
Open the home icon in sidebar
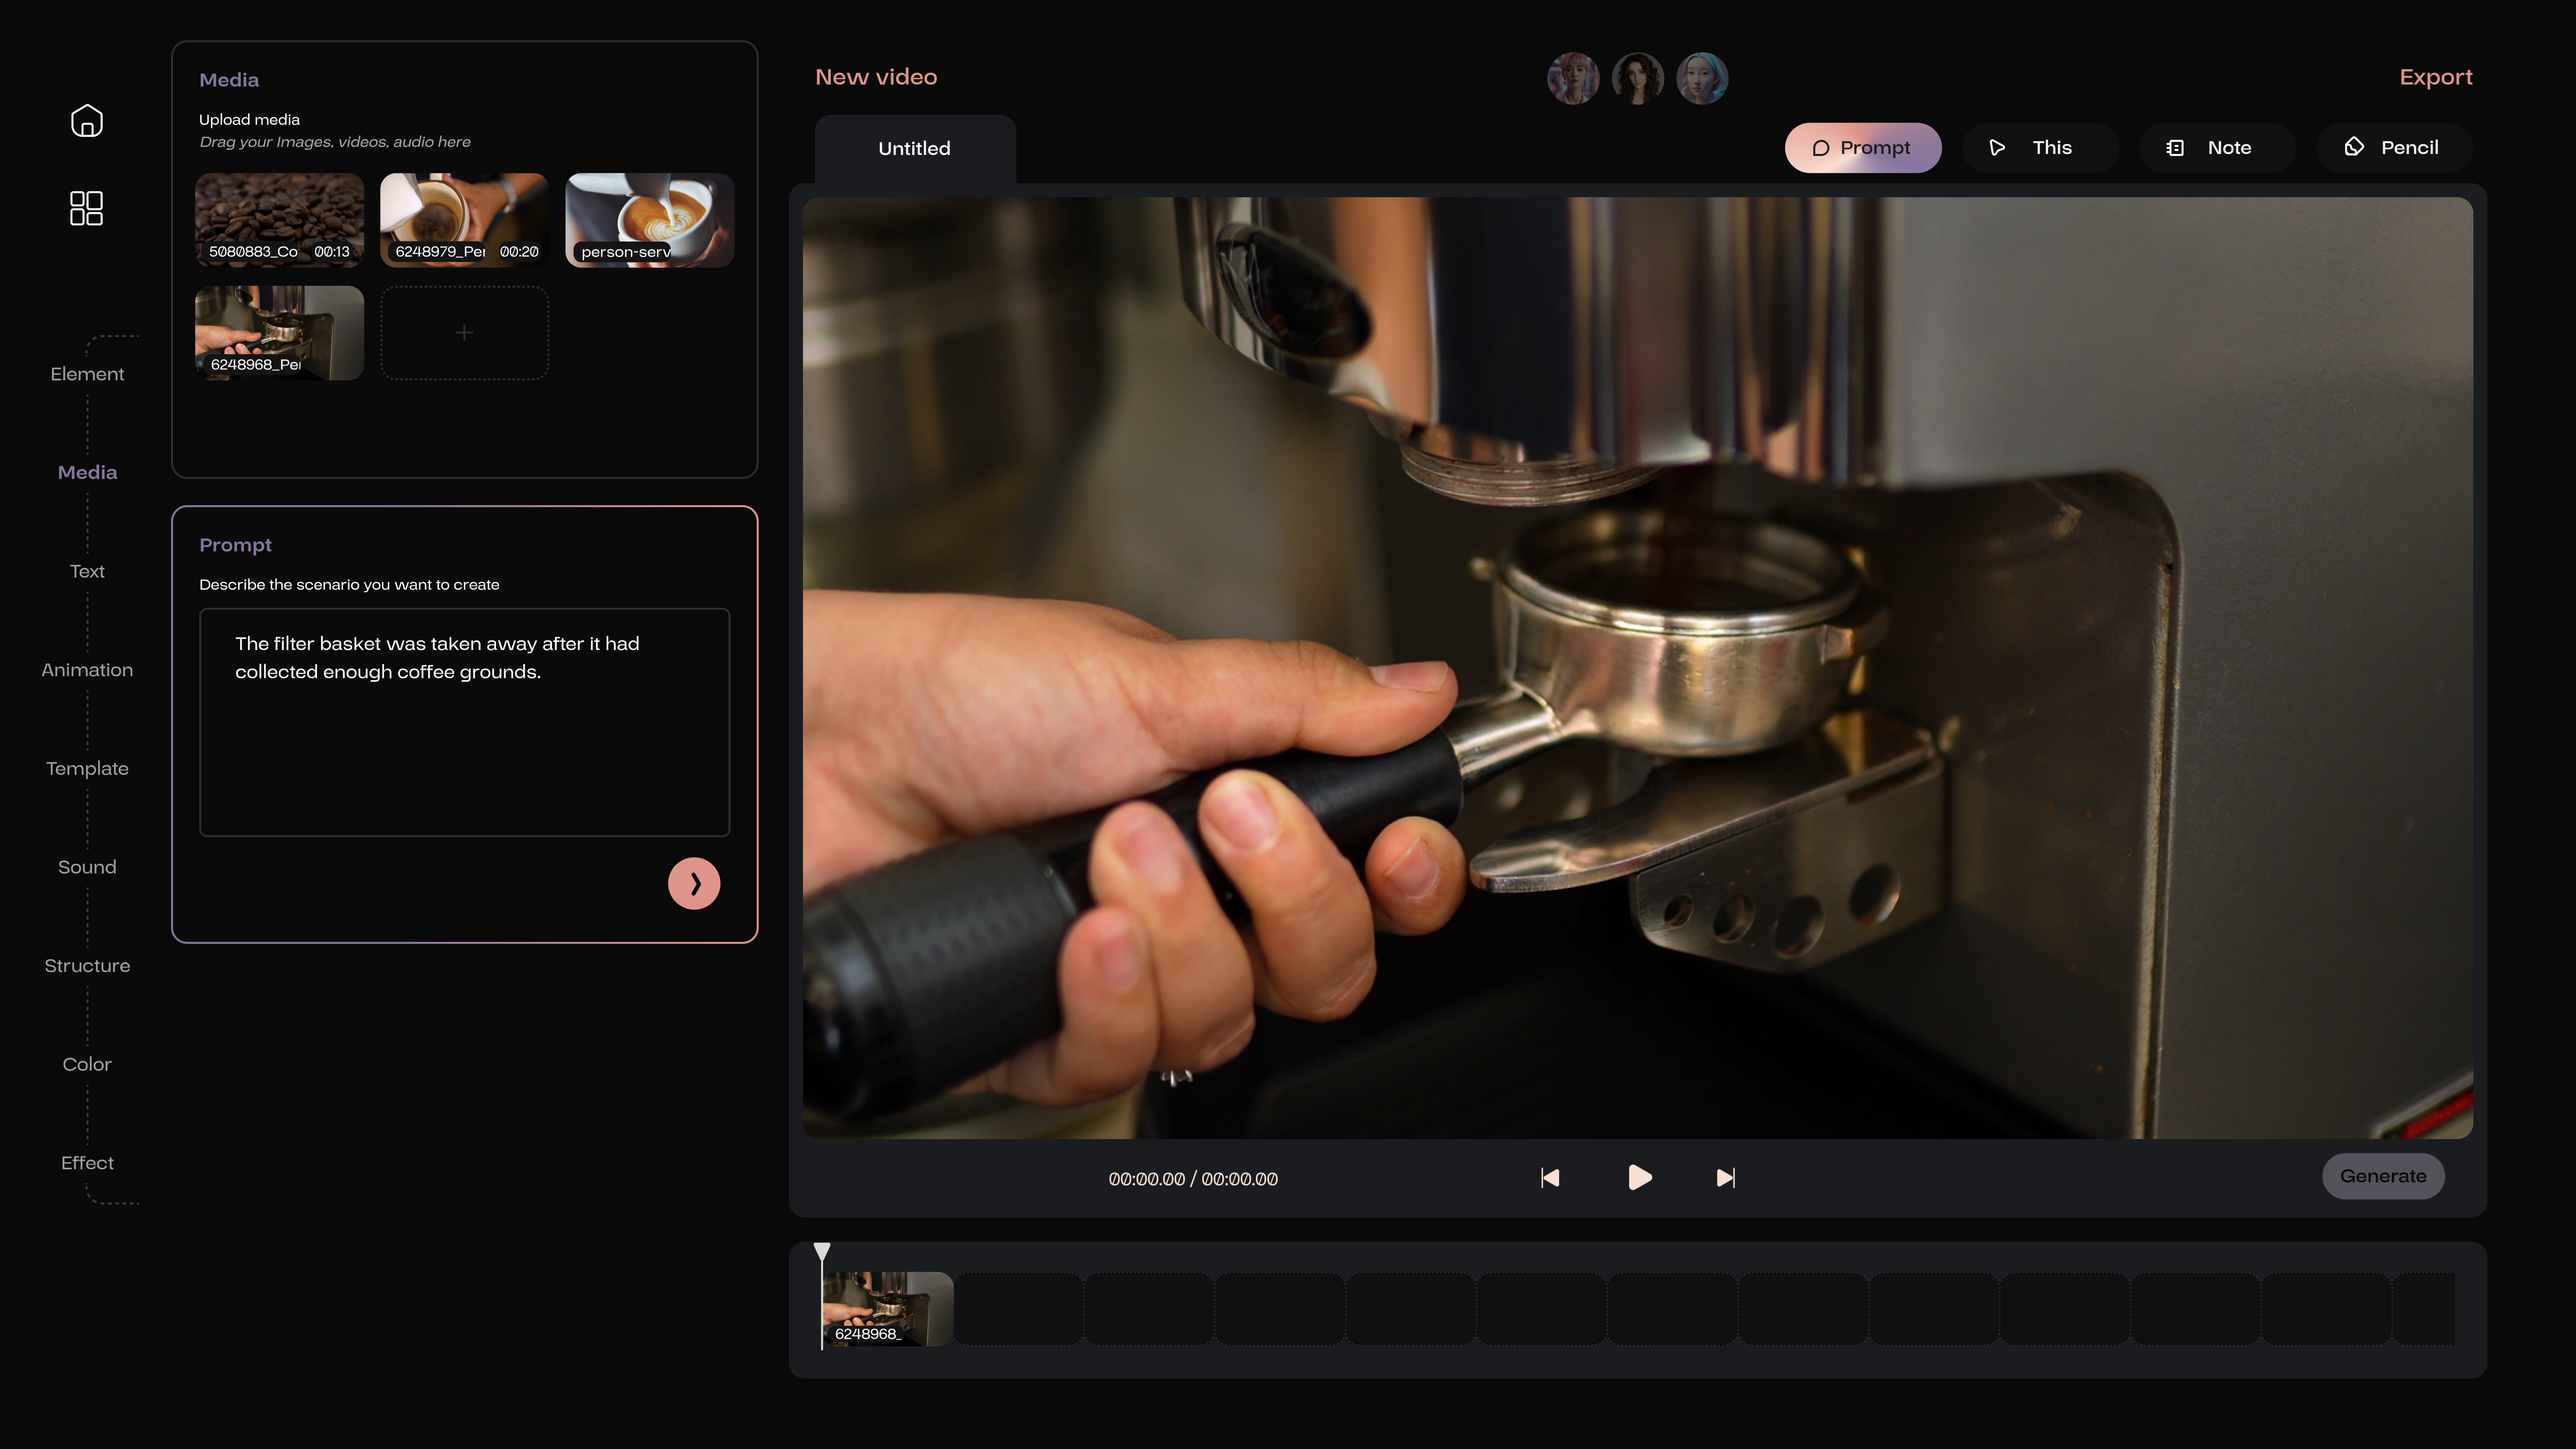[87, 121]
